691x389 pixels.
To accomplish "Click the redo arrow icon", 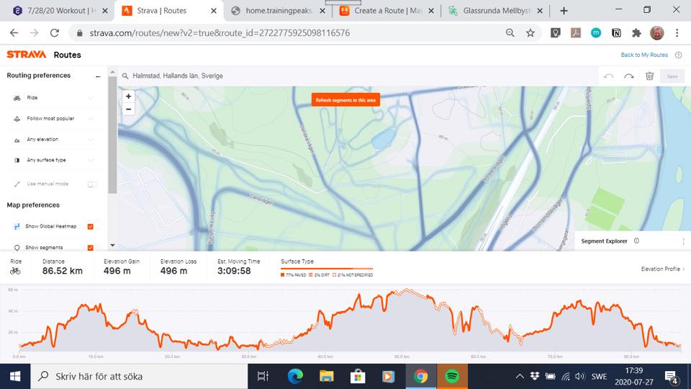I will pos(629,76).
